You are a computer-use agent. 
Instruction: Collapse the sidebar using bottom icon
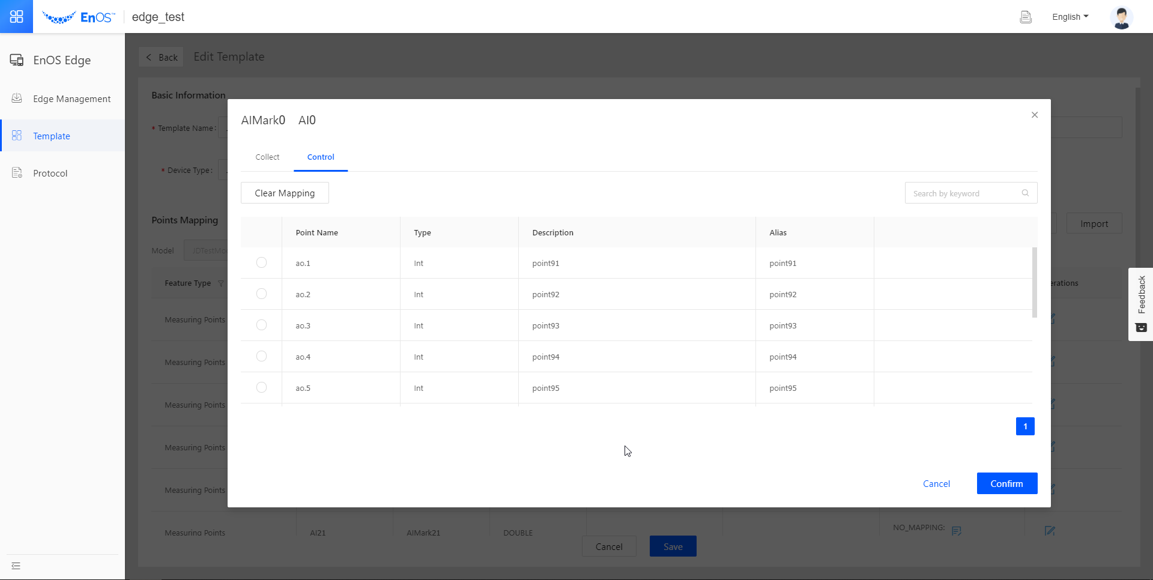[x=16, y=566]
